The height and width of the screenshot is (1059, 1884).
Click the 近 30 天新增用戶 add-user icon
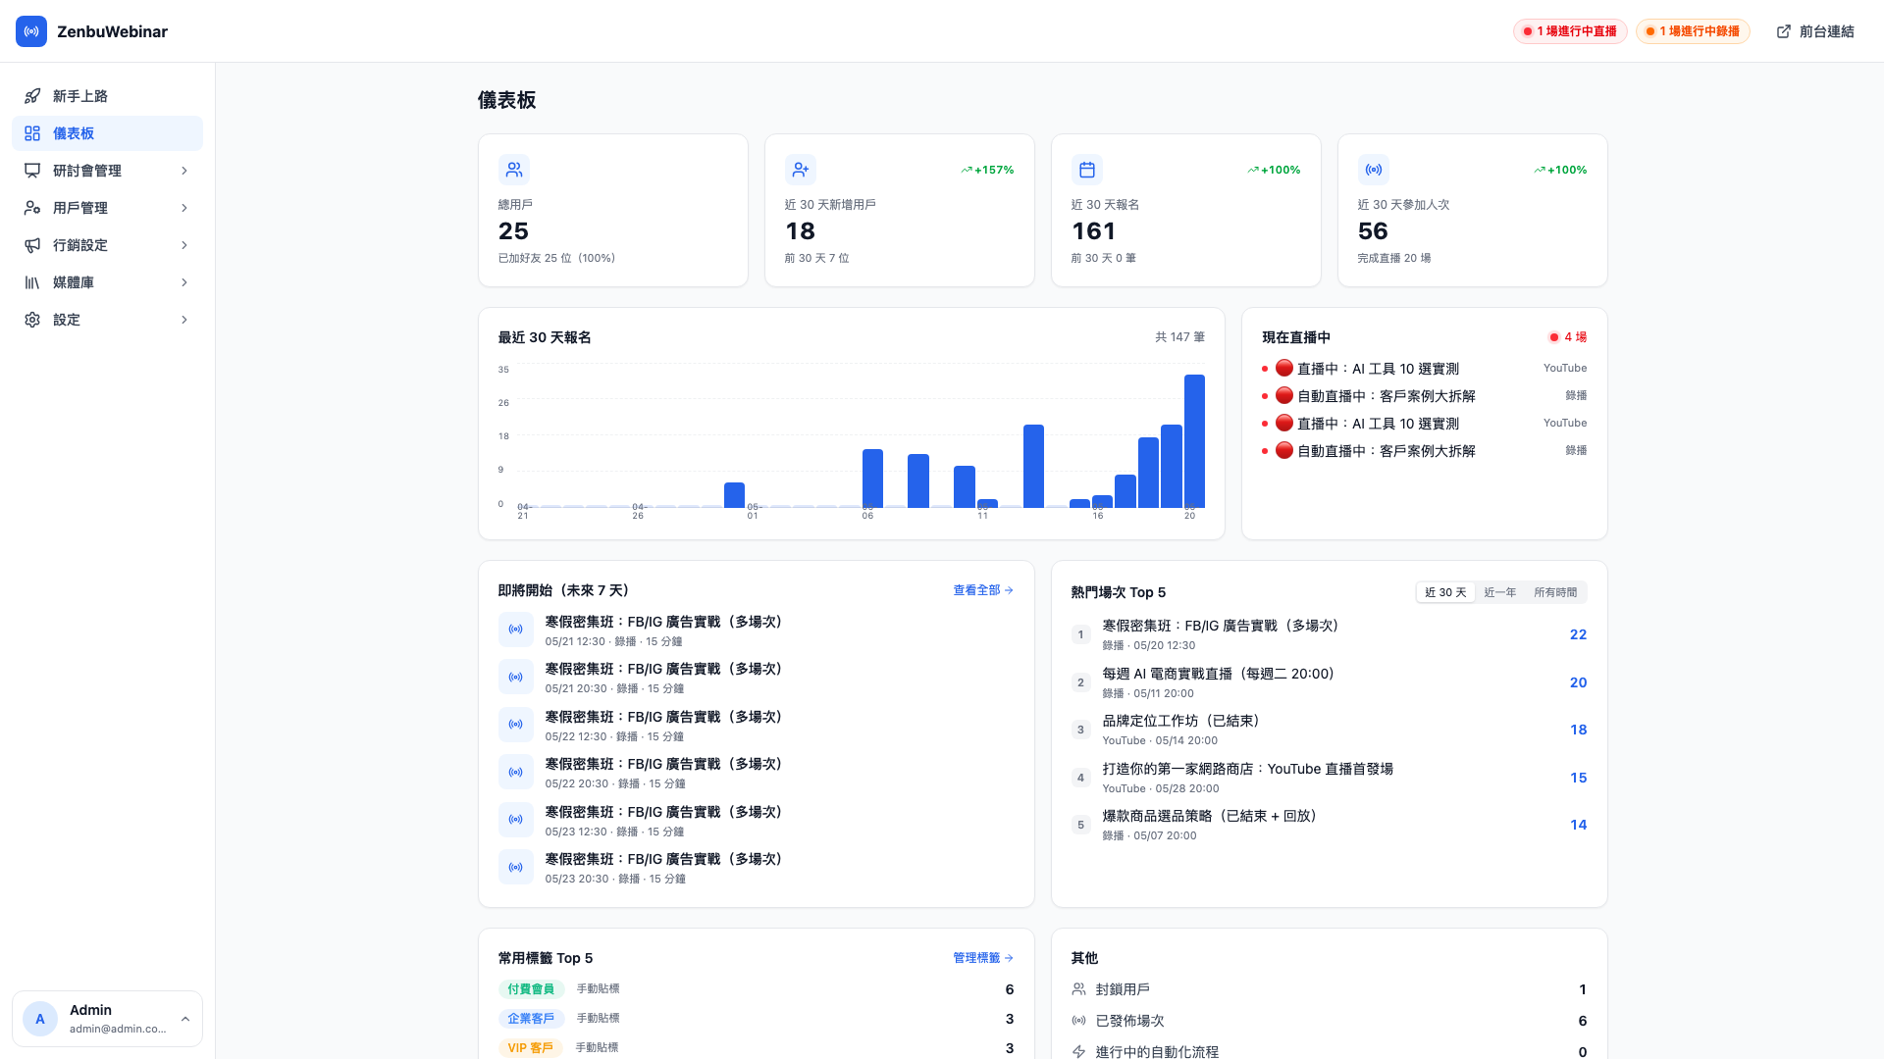[x=801, y=170]
